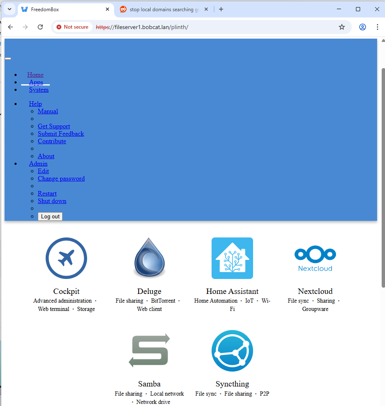Open Samba app icon
This screenshot has width=385, height=406.
point(149,350)
